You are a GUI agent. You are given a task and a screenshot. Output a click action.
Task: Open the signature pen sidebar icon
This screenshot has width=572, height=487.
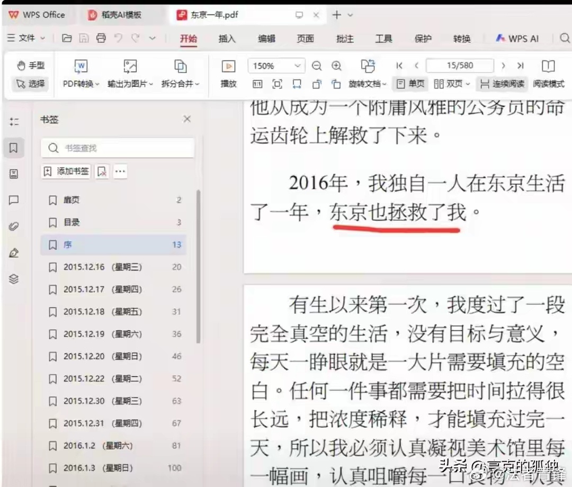(x=14, y=252)
